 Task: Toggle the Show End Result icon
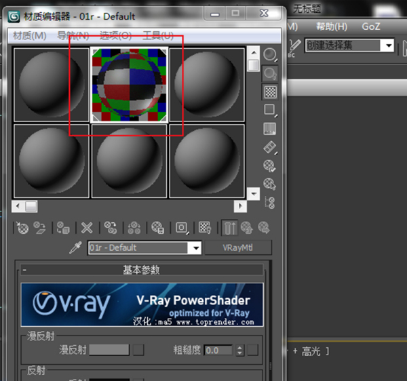tap(230, 228)
